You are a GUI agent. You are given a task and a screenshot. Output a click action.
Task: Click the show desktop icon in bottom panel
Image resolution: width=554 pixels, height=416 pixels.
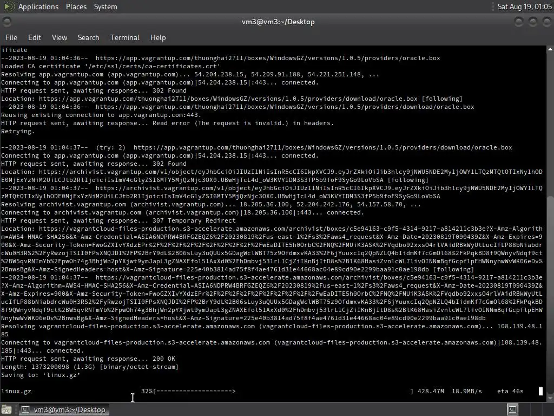[x=6, y=409]
